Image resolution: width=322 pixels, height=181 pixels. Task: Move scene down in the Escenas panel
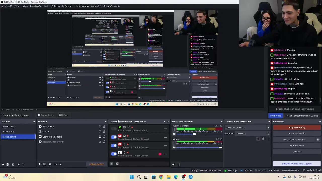pos(23,164)
